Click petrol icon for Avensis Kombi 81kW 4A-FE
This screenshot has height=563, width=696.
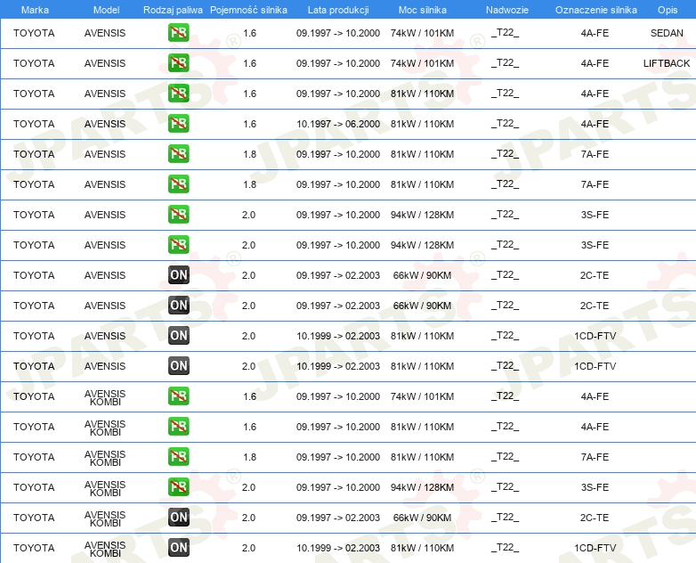(178, 426)
